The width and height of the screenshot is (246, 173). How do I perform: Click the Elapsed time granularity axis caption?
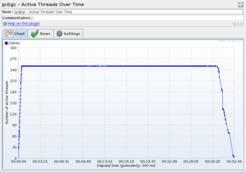[x=126, y=166]
